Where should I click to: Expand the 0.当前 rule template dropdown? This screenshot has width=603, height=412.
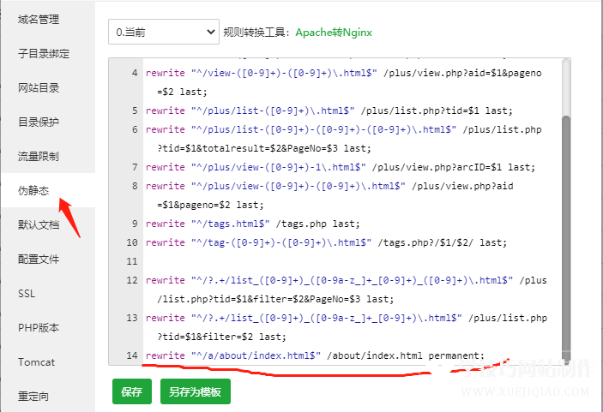click(164, 32)
